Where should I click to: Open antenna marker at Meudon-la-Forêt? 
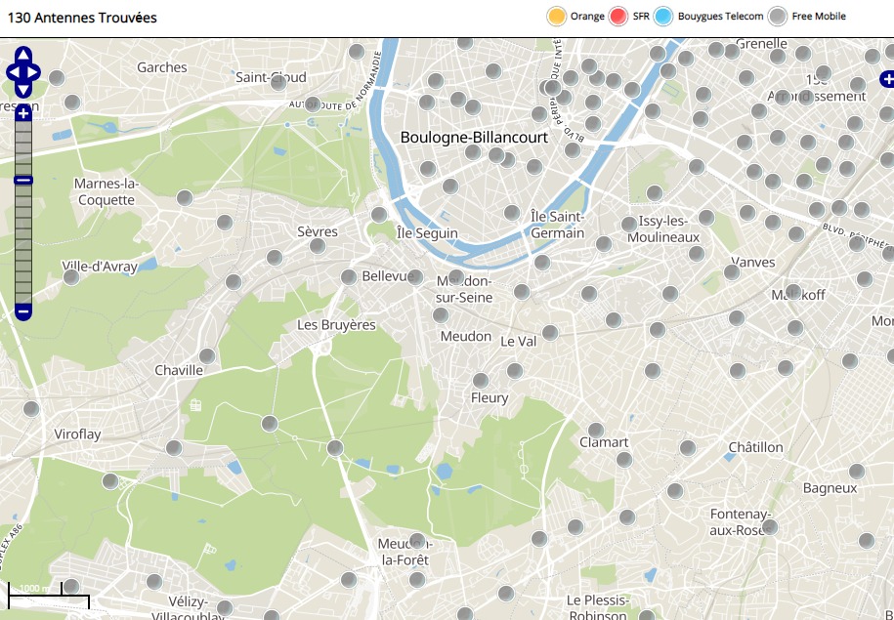[418, 541]
